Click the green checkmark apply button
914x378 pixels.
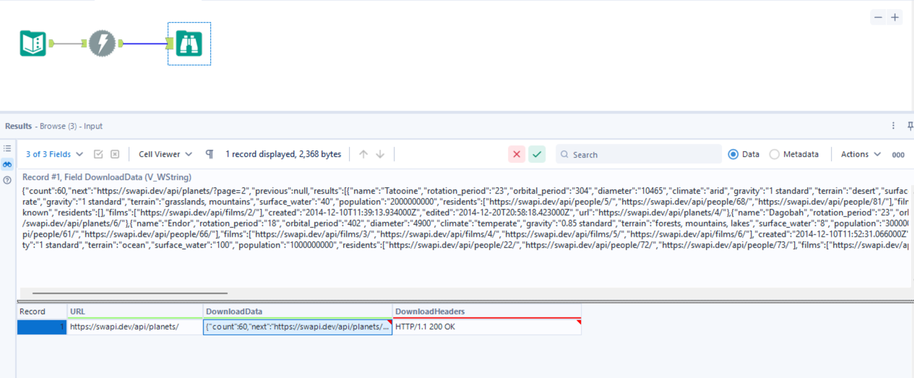tap(537, 154)
